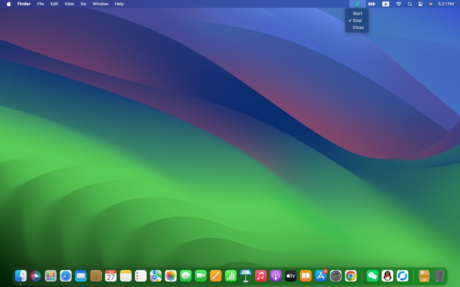Choose Close in the status menu
This screenshot has width=460, height=287.
point(358,28)
